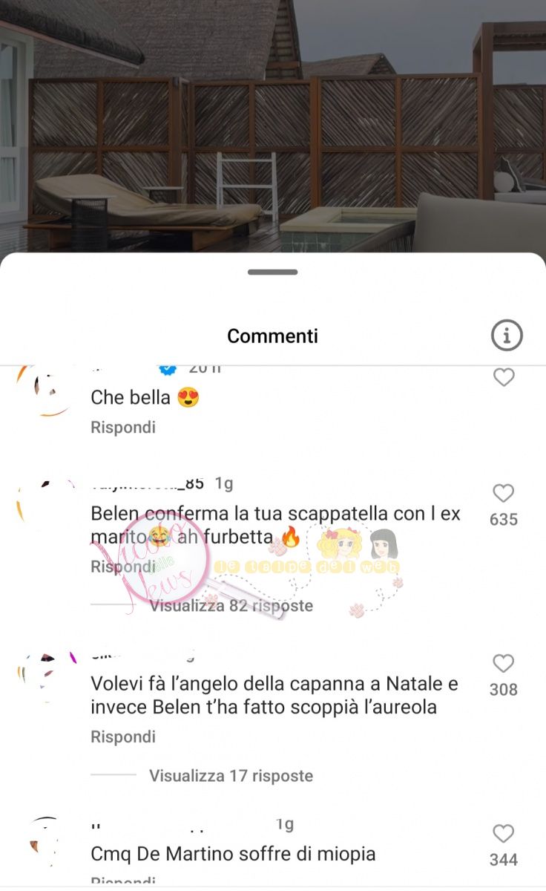Expand "Visualizza 17 risposte" replies
The width and height of the screenshot is (546, 891).
[231, 776]
